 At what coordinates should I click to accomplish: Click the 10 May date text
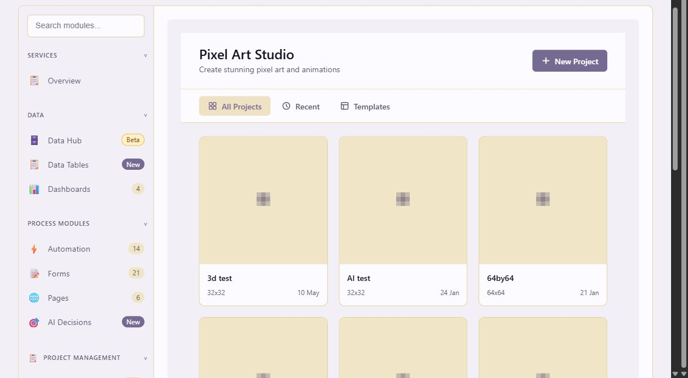308,293
